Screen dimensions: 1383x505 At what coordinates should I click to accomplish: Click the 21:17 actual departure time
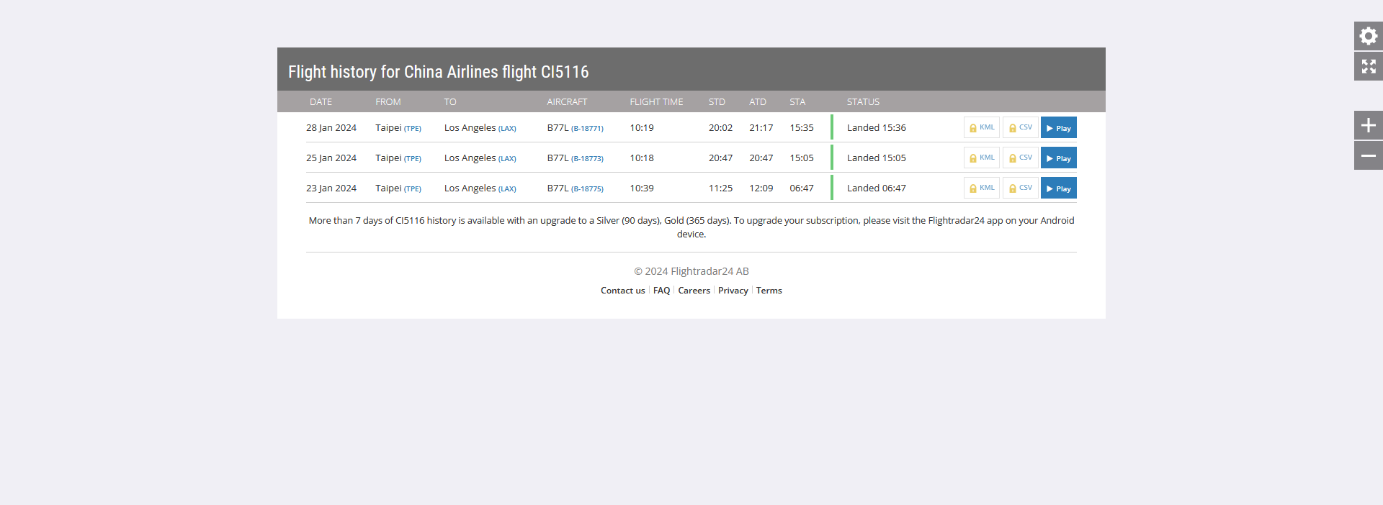click(761, 128)
